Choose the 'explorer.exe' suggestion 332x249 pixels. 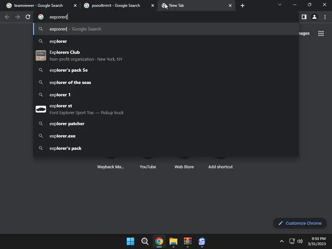(166, 136)
